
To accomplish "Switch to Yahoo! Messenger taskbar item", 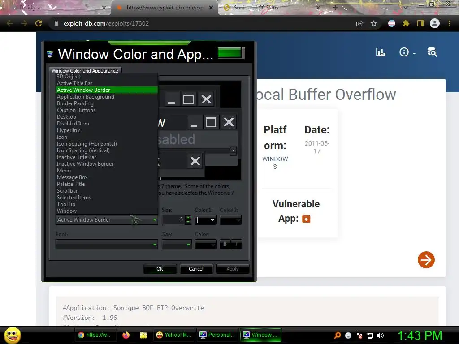I will tap(173, 335).
